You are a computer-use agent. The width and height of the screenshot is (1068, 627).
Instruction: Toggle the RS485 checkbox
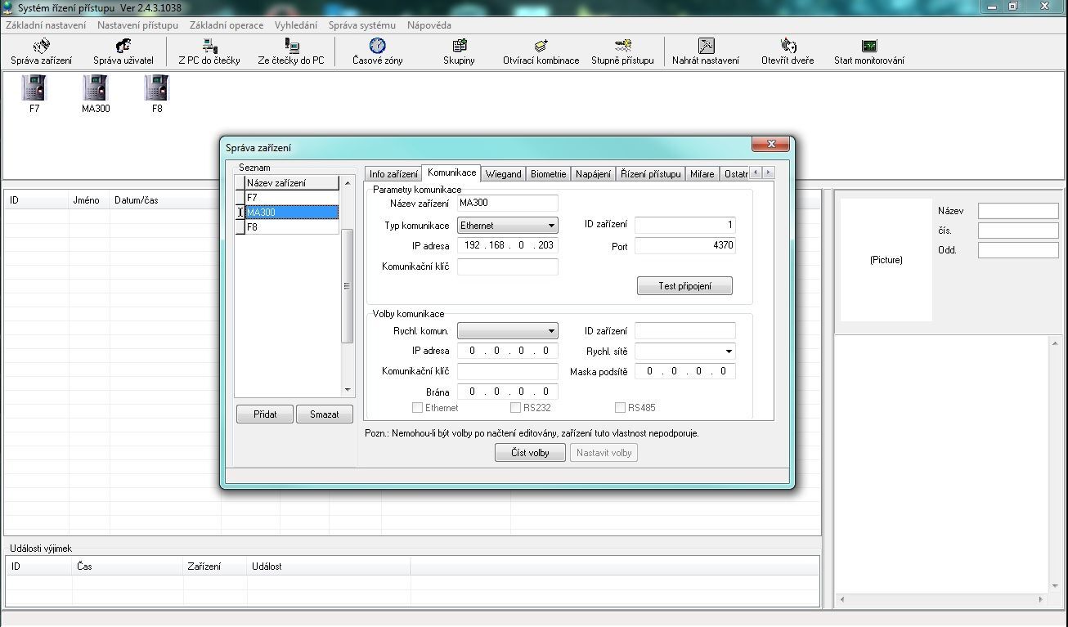click(x=621, y=407)
